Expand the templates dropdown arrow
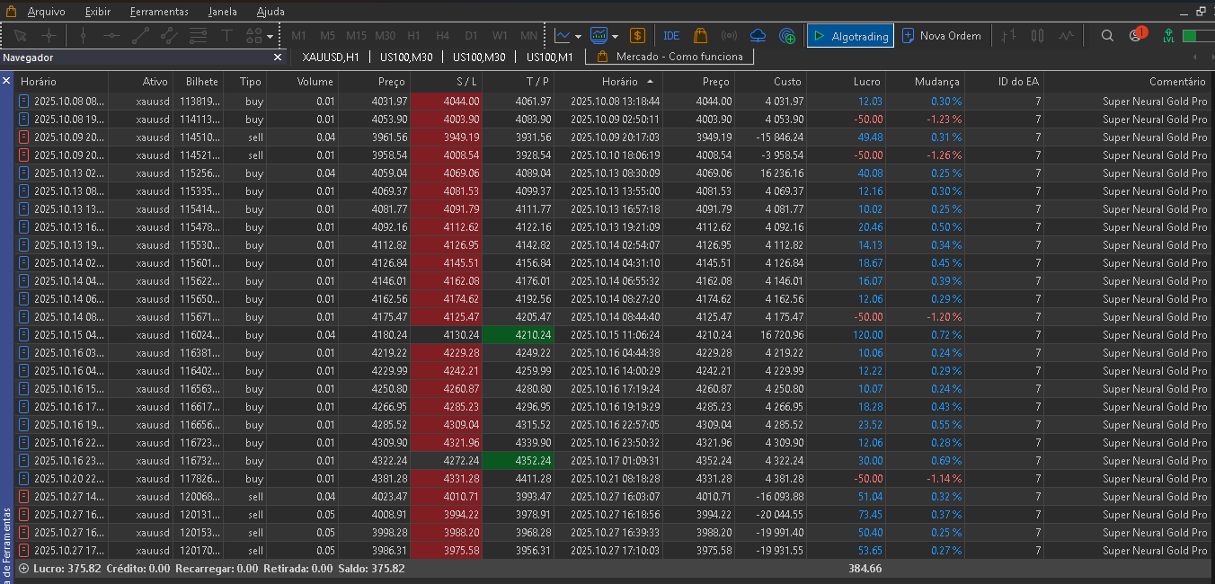Screen dimensions: 1215x584 pyautogui.click(x=615, y=37)
